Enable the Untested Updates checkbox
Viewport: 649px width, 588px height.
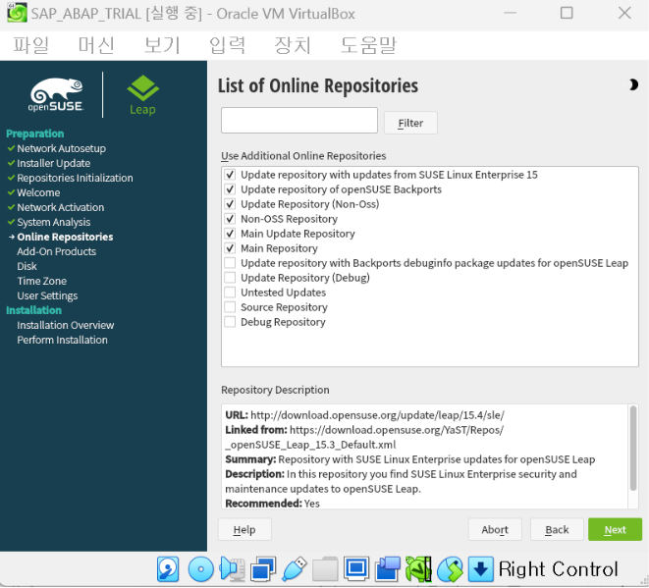pyautogui.click(x=230, y=293)
